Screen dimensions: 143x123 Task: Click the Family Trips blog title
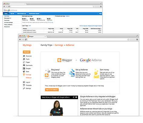pos(47,45)
